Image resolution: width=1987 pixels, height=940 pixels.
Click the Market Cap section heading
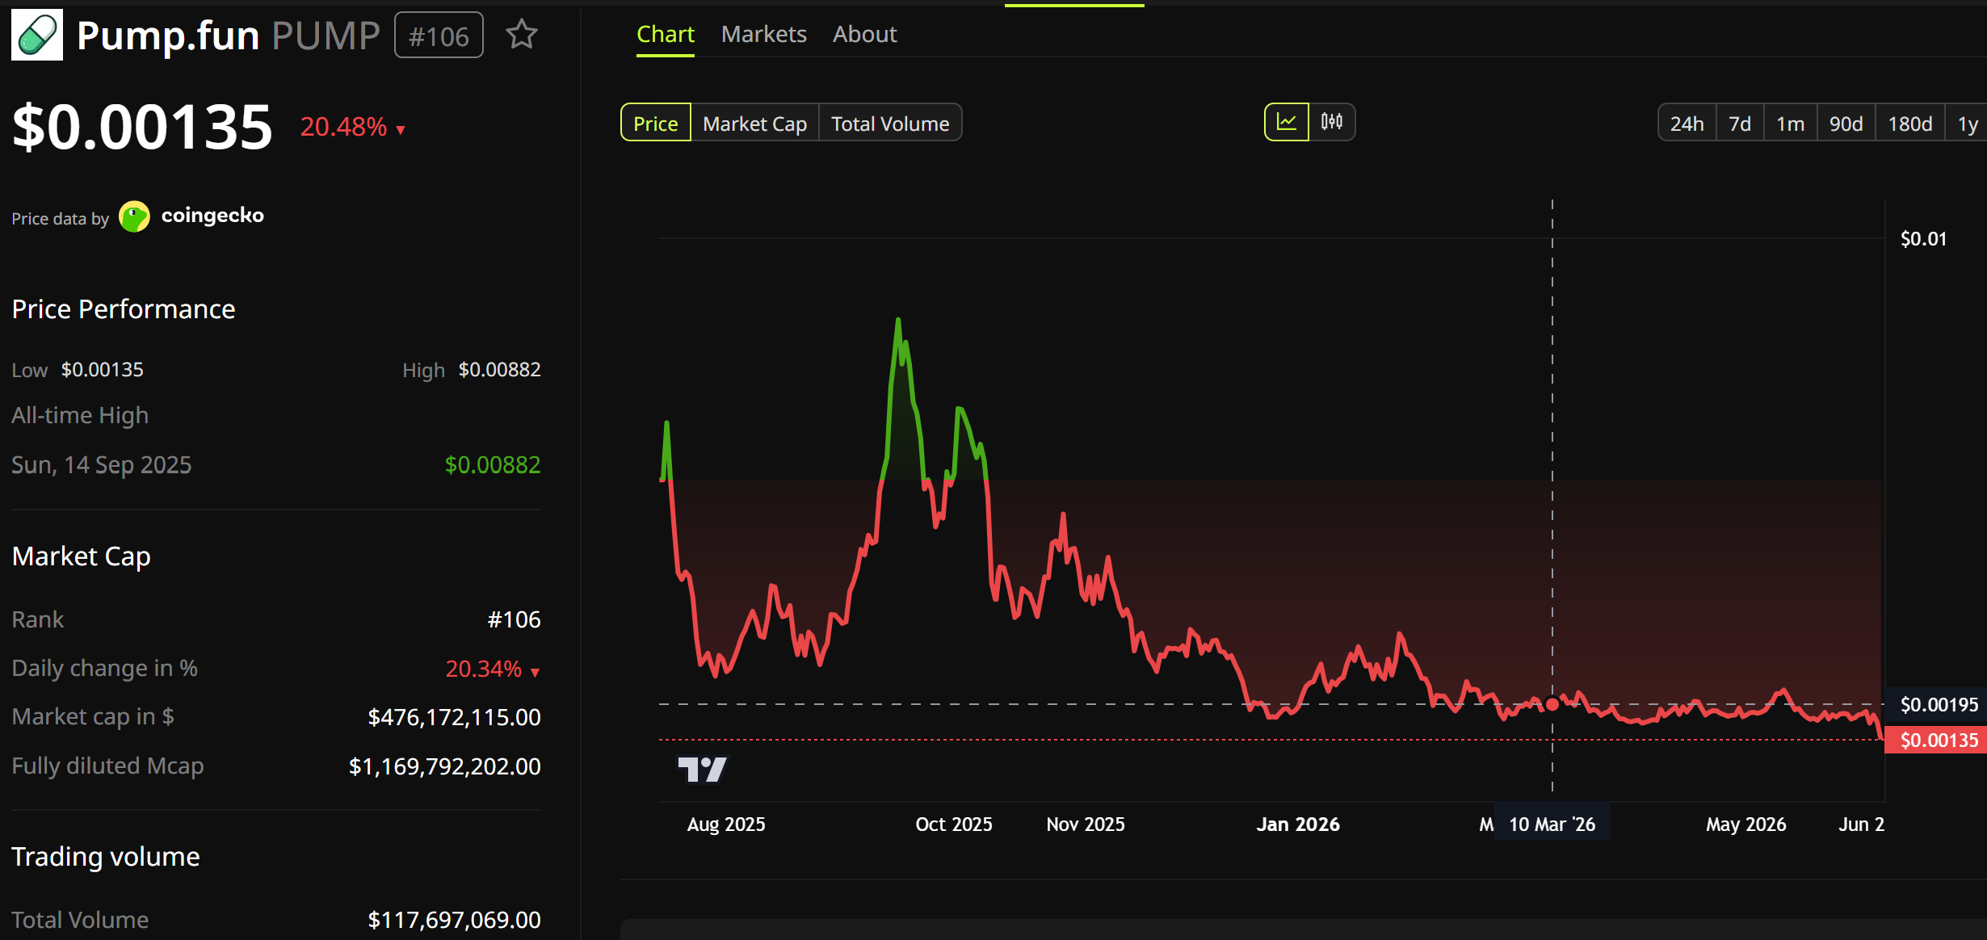pyautogui.click(x=82, y=556)
